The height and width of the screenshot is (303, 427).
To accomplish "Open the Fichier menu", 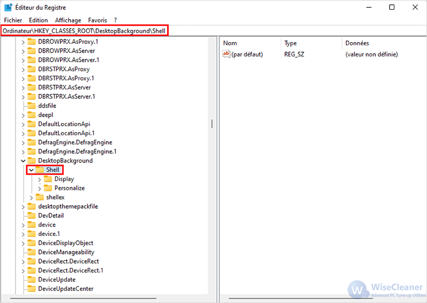I will click(13, 20).
